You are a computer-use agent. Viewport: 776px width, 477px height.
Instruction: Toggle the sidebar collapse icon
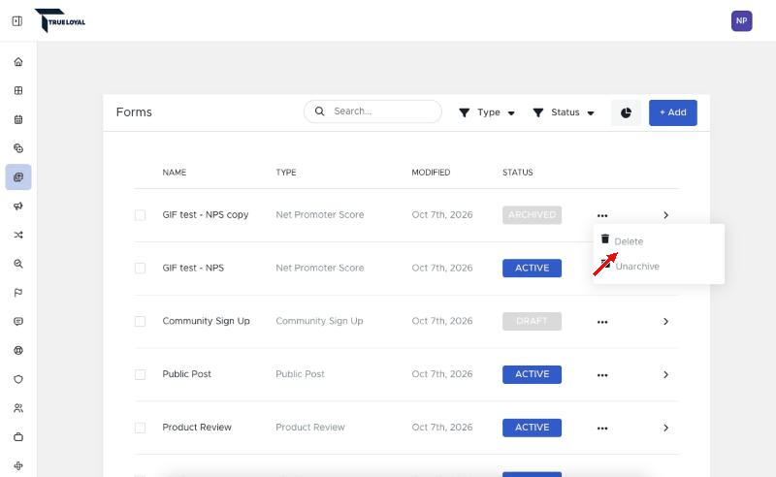(17, 20)
